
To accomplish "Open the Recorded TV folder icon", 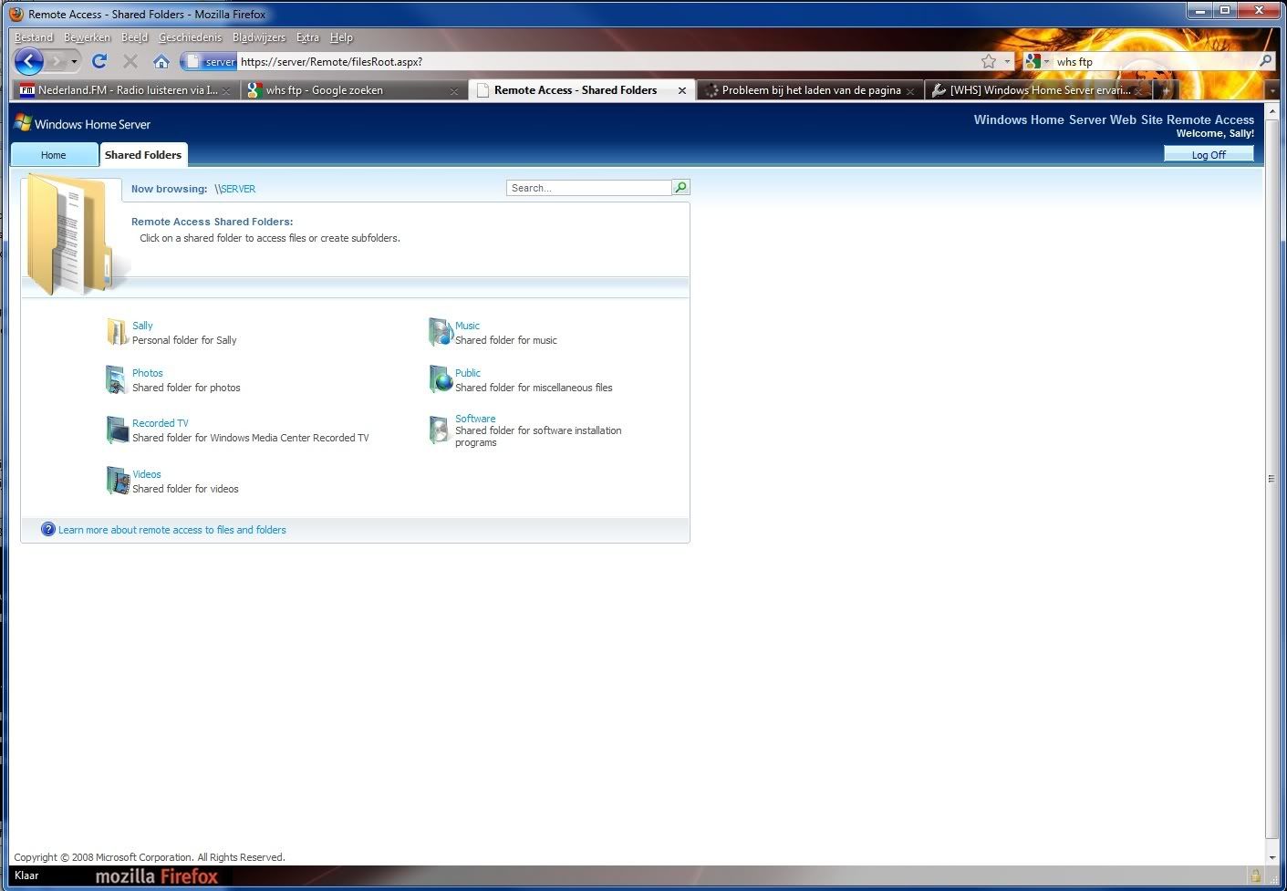I will click(117, 430).
